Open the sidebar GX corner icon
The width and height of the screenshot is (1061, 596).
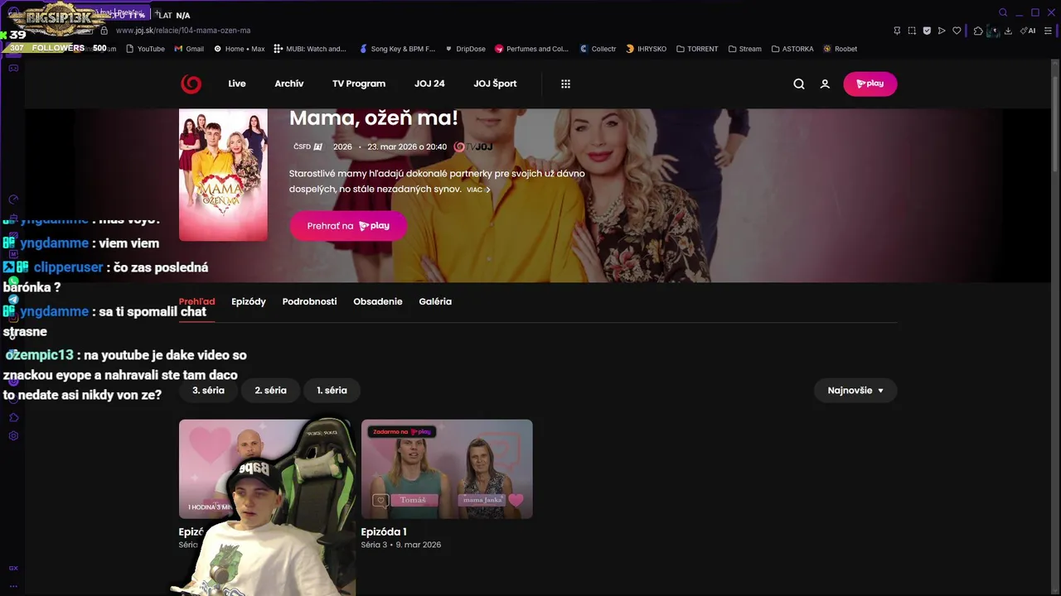tap(13, 568)
